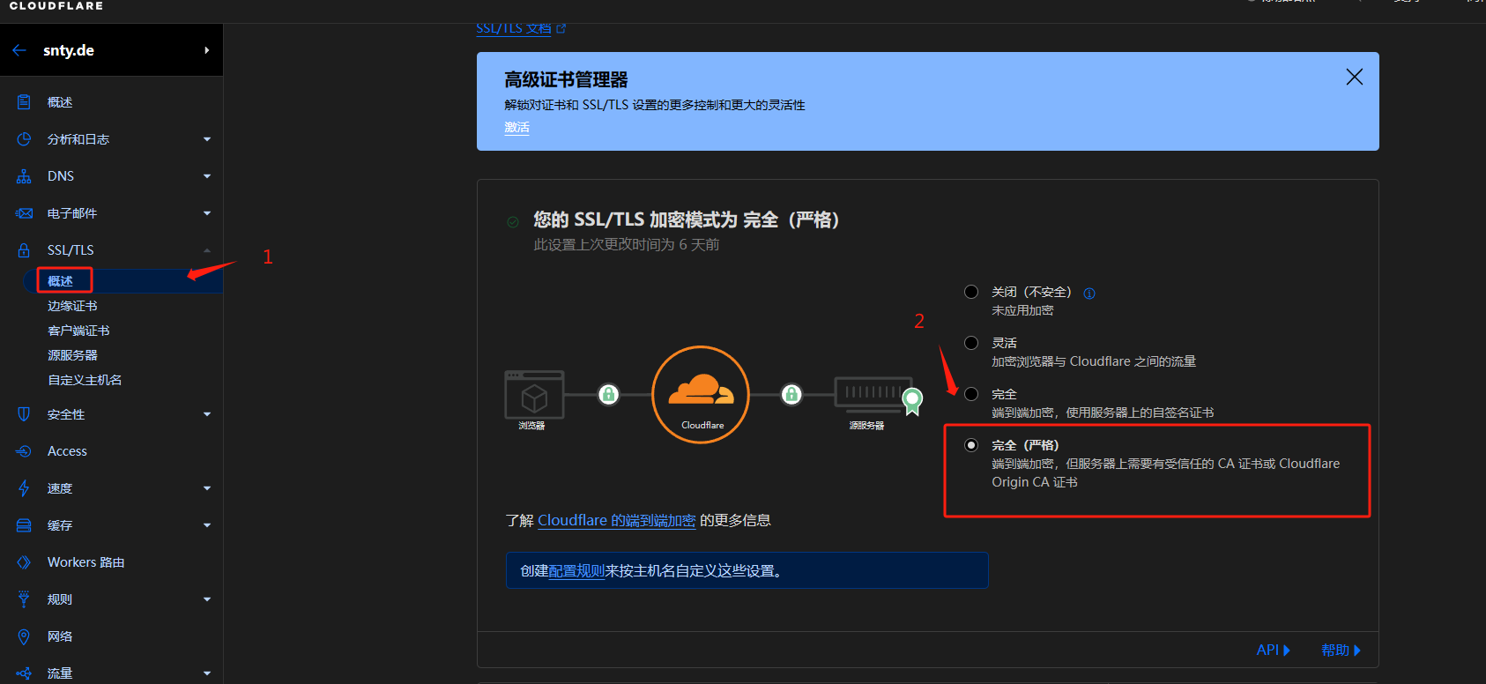Open the Workers 路由 sidebar item
The height and width of the screenshot is (684, 1486).
[85, 562]
